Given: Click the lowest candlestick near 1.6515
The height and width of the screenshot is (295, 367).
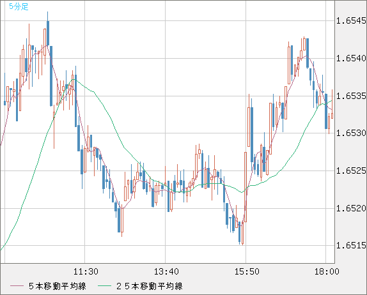Looking at the screenshot, I should click(242, 232).
